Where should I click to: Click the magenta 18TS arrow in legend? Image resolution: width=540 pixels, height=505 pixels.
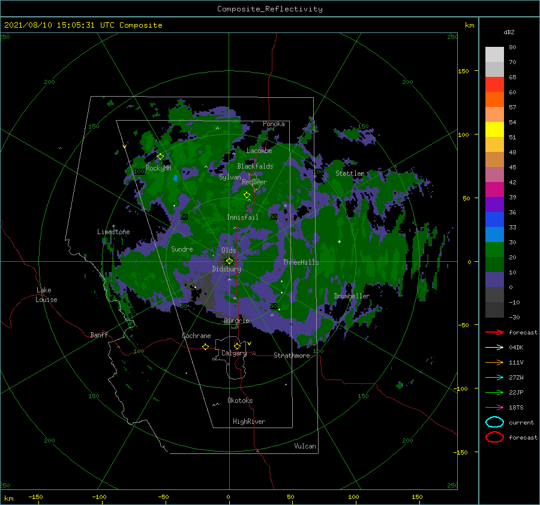point(494,407)
